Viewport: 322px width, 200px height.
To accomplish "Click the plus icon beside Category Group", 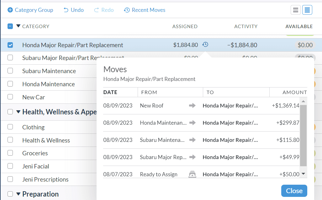I will pos(10,10).
